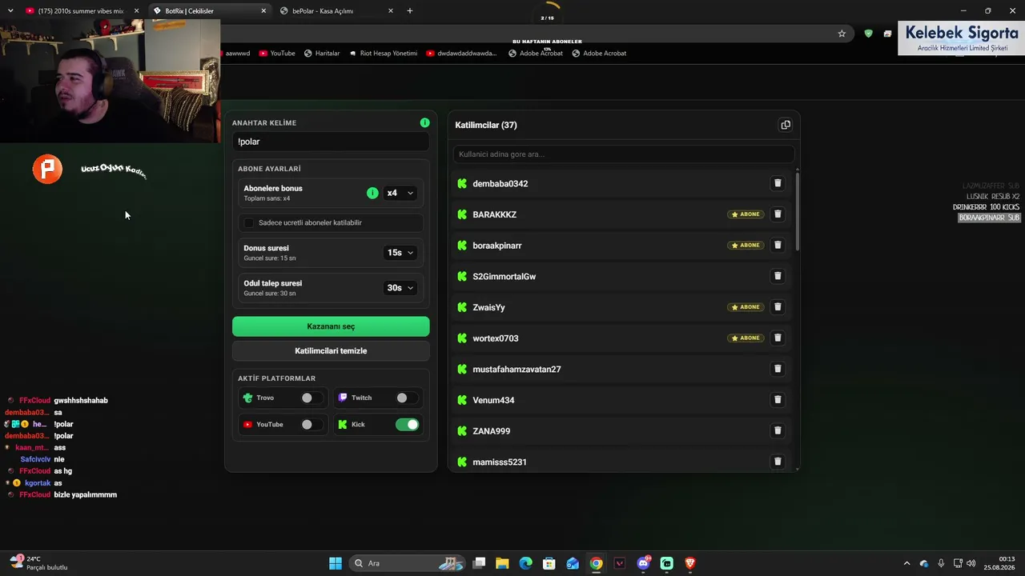Remove BARAKKKZ using its trash icon
Viewport: 1025px width, 576px height.
(777, 214)
